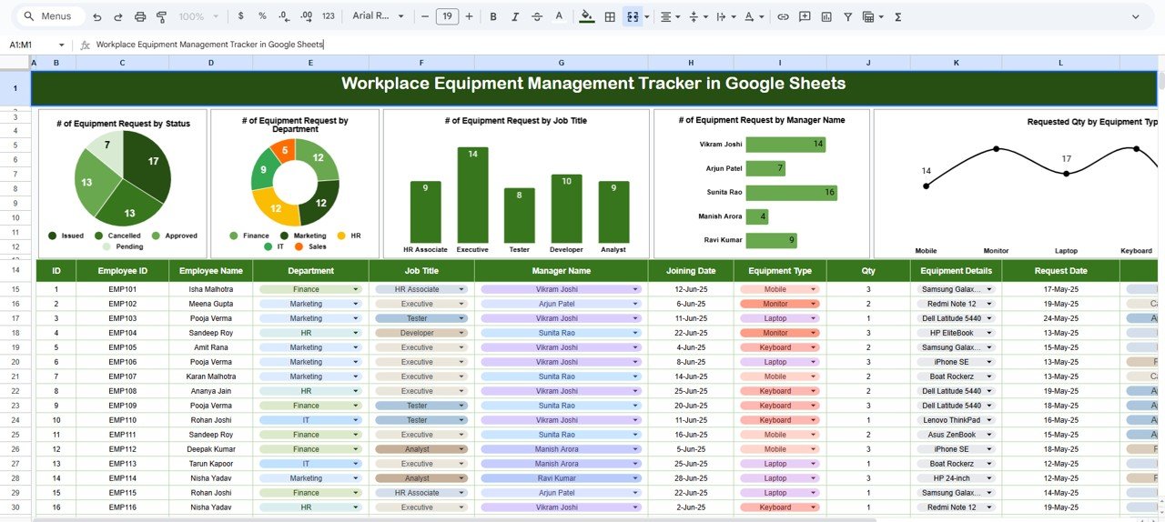Viewport: 1165px width, 522px height.
Task: Click the Menus search box
Action: (51, 16)
